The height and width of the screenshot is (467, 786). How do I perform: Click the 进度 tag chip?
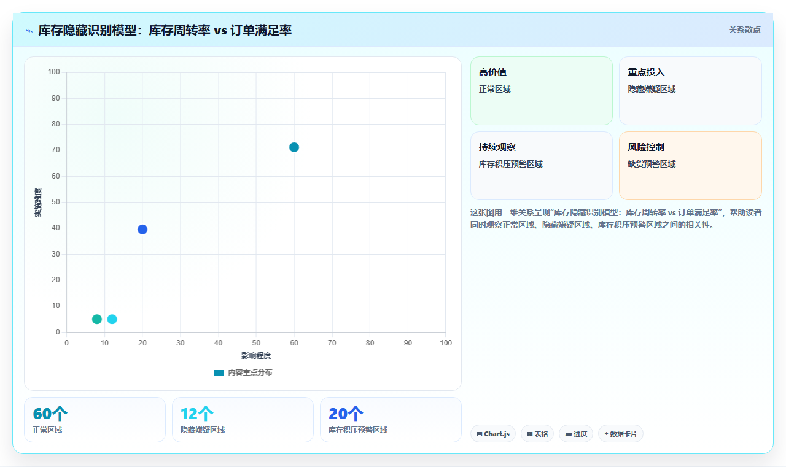(576, 434)
